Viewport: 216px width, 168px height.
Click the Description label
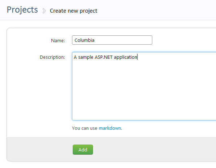[x=52, y=57]
